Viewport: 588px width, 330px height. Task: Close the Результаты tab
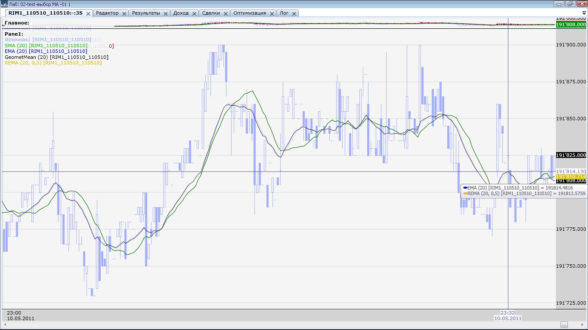(x=166, y=13)
